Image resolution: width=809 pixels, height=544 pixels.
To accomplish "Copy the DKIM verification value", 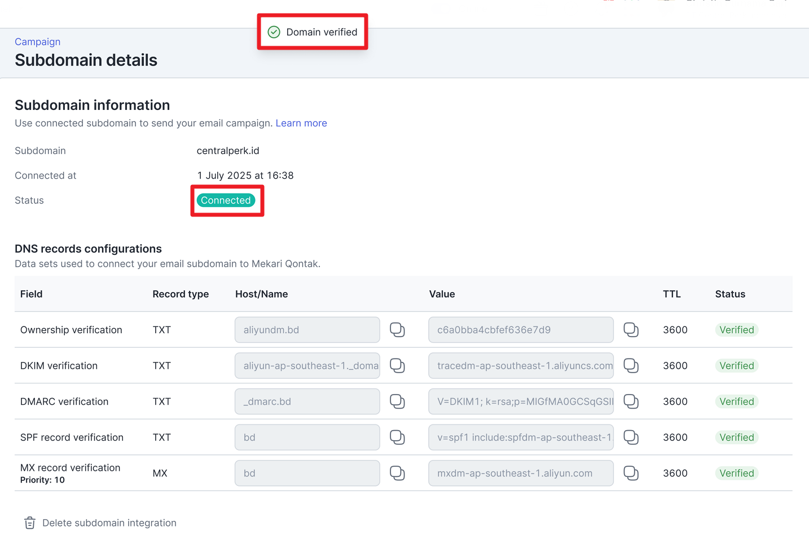I will pyautogui.click(x=631, y=366).
